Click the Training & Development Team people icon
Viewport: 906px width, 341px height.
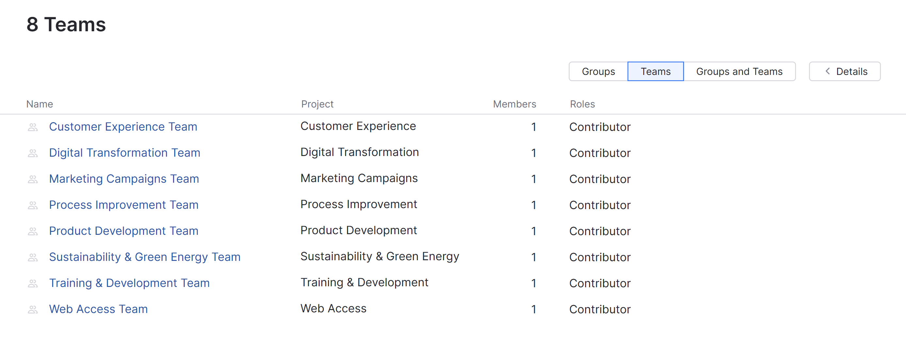click(33, 283)
